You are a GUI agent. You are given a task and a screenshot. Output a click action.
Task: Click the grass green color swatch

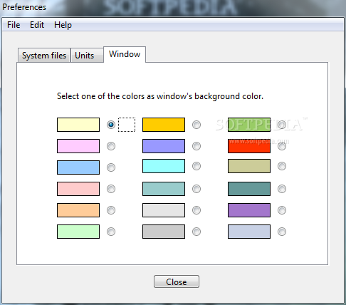(249, 125)
